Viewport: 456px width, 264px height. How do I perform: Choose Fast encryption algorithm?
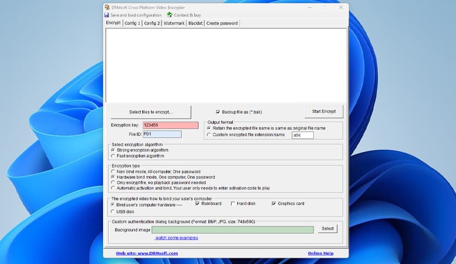[x=113, y=156]
